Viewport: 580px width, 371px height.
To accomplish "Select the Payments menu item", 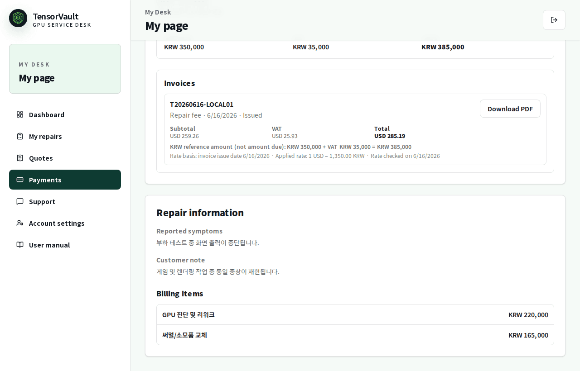I will (x=65, y=180).
